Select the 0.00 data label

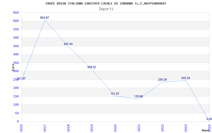tap(209, 119)
